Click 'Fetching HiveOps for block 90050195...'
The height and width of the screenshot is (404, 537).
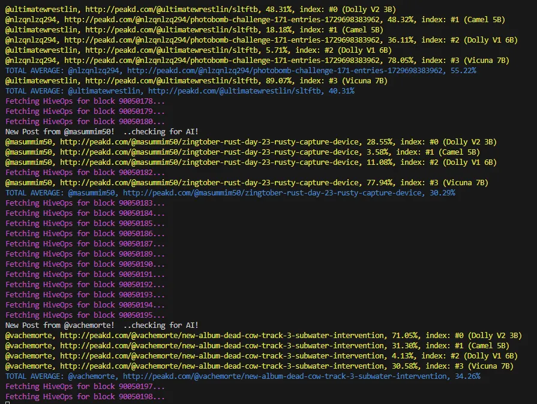85,315
